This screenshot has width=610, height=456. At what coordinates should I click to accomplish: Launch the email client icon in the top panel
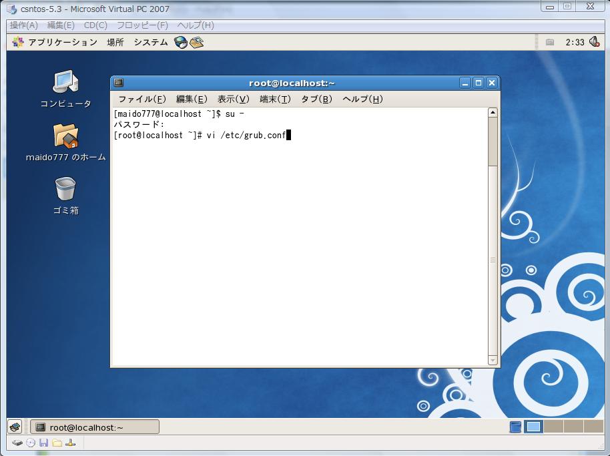(196, 42)
